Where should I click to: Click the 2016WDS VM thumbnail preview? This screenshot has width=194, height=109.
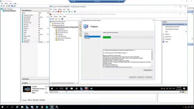pos(27,89)
